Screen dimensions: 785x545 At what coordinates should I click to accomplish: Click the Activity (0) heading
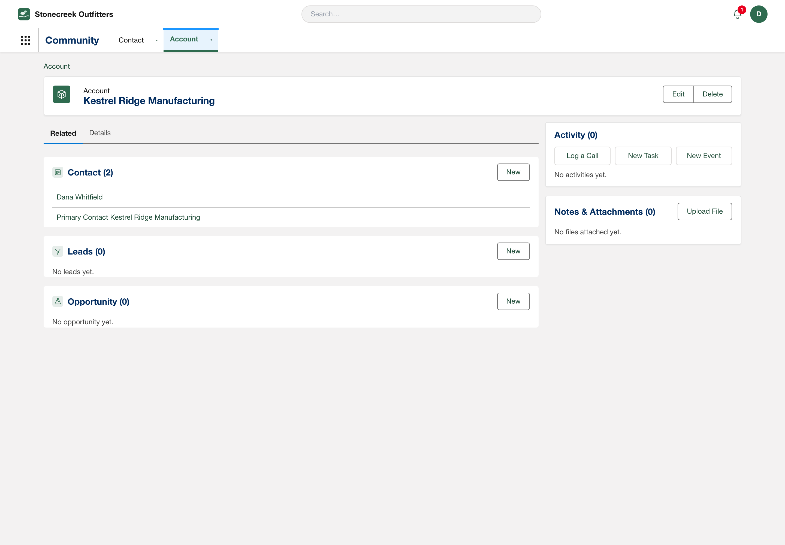point(576,135)
